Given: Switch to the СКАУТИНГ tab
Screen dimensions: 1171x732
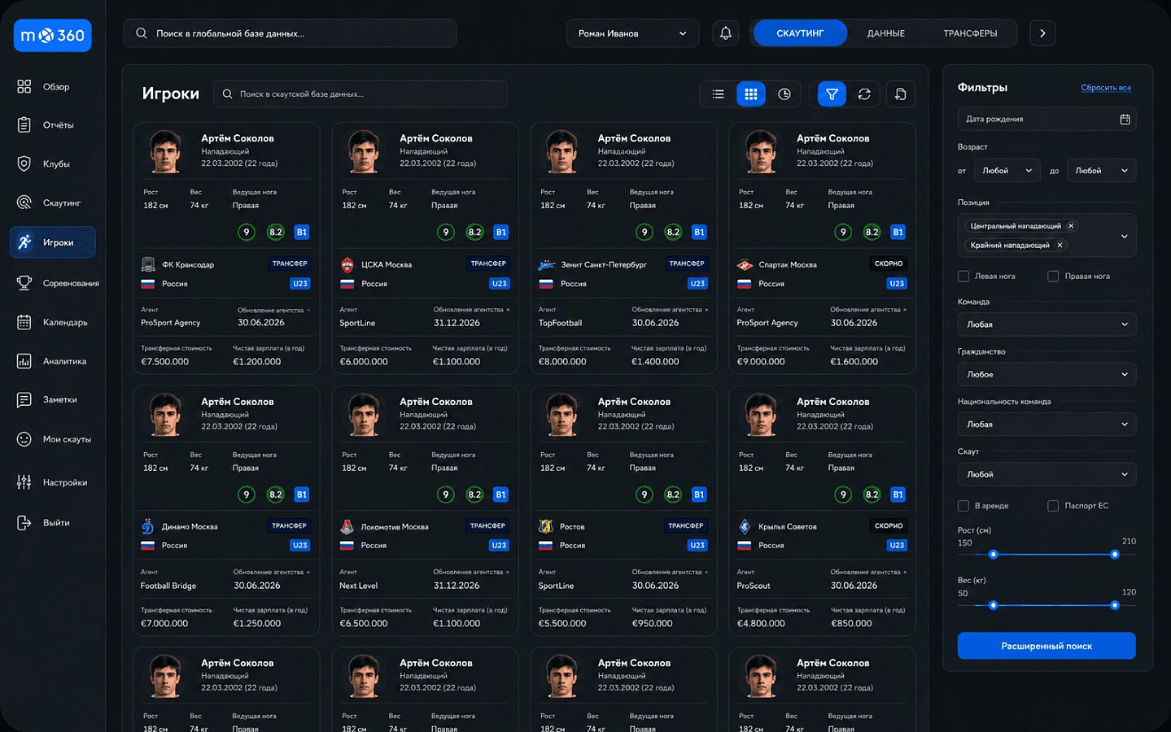Looking at the screenshot, I should 800,33.
